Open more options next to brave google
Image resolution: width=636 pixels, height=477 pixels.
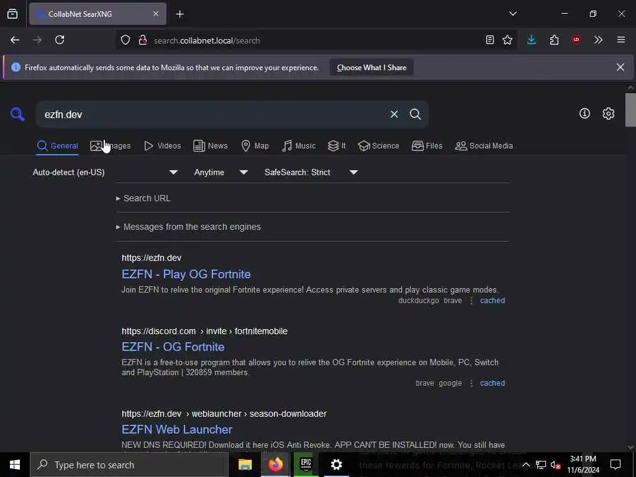471,383
